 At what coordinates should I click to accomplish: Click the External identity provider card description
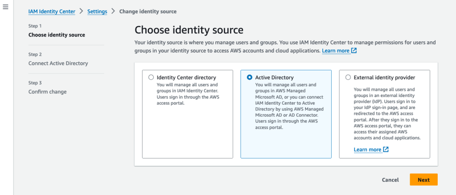pos(387,114)
